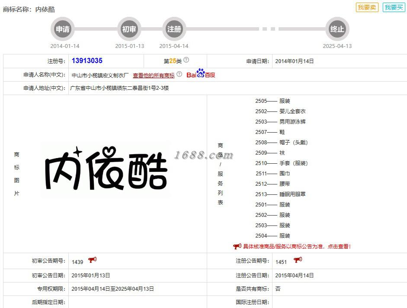Image resolution: width=407 pixels, height=308 pixels.
Task: Click the 2508—— 帽子（头戴） list row
Action: pos(282,142)
